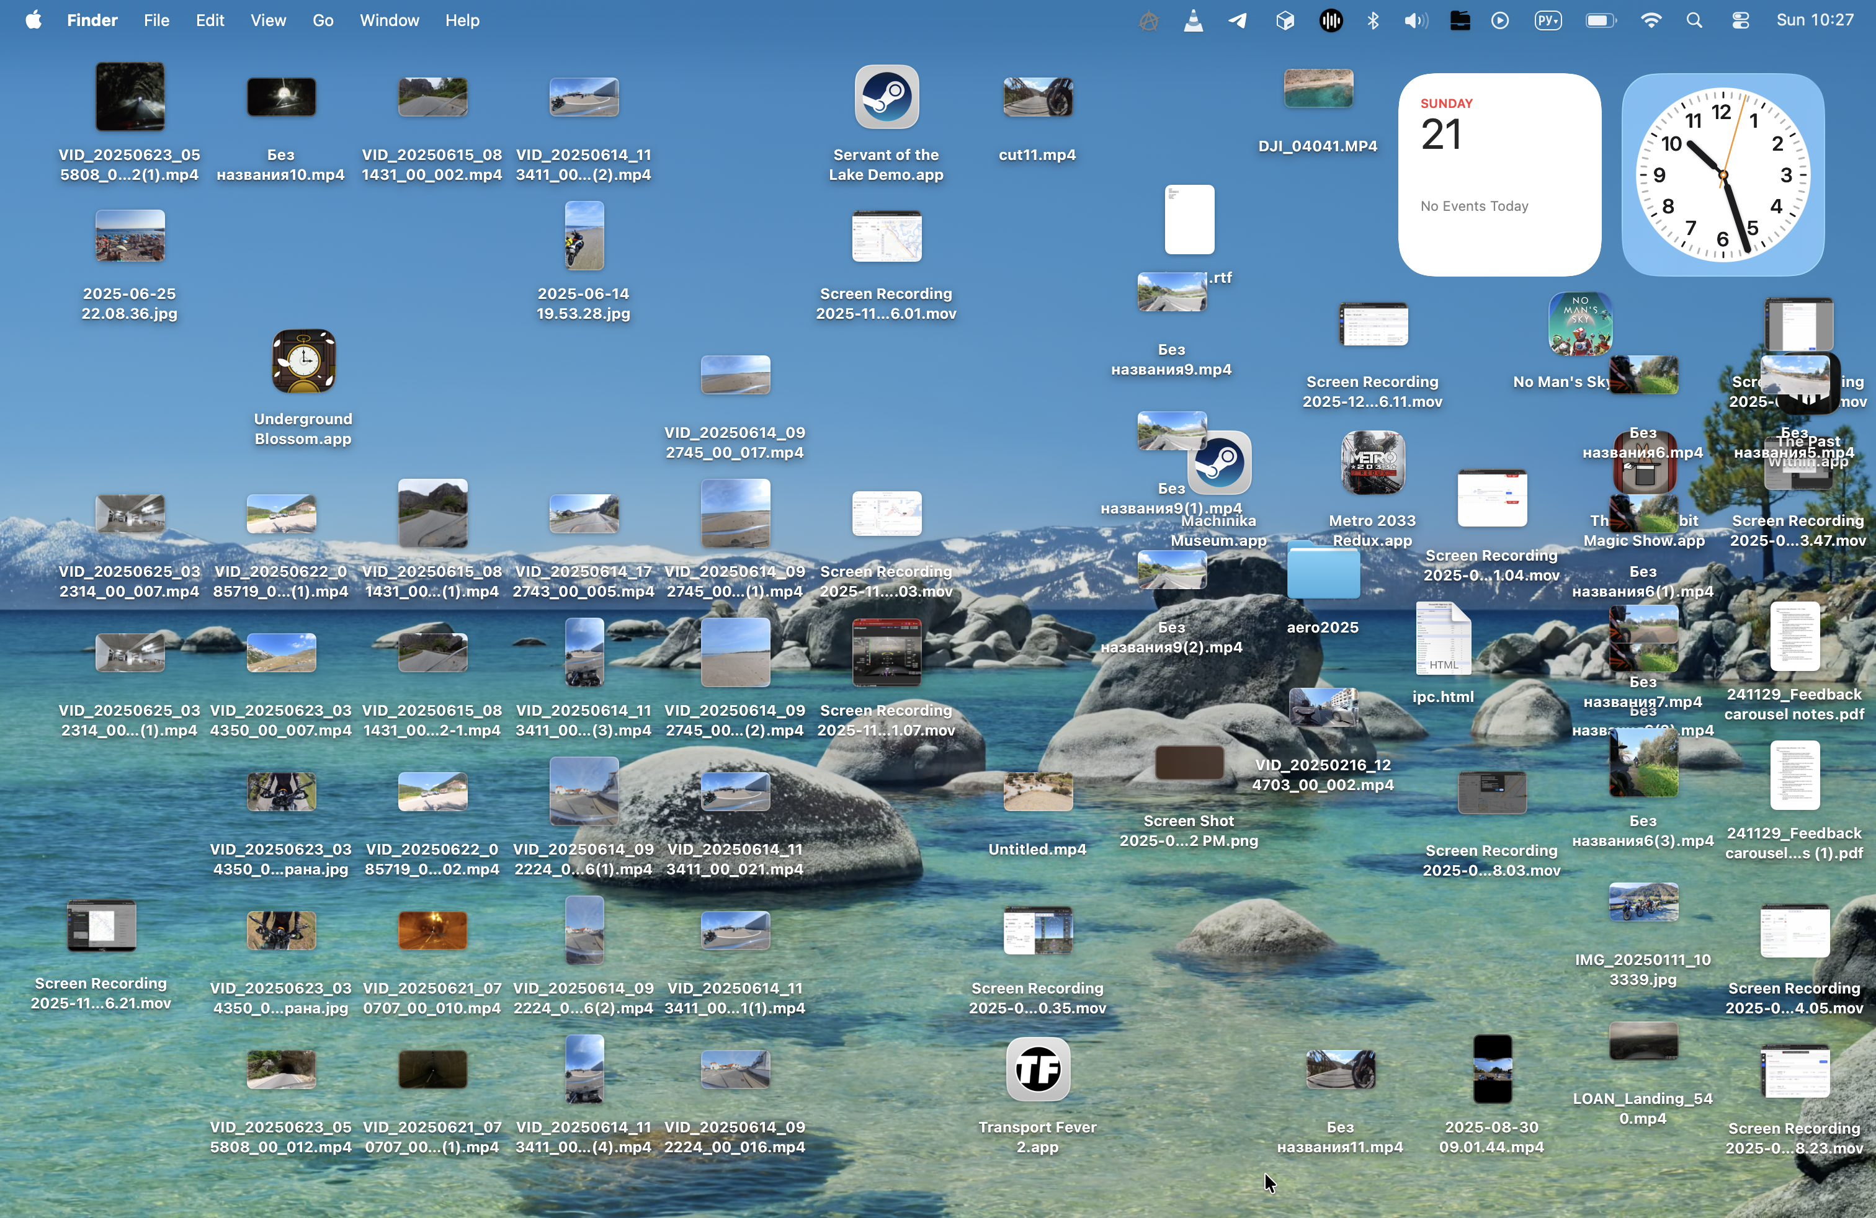Open Control Center in menu bar
1876x1218 pixels.
pyautogui.click(x=1740, y=21)
